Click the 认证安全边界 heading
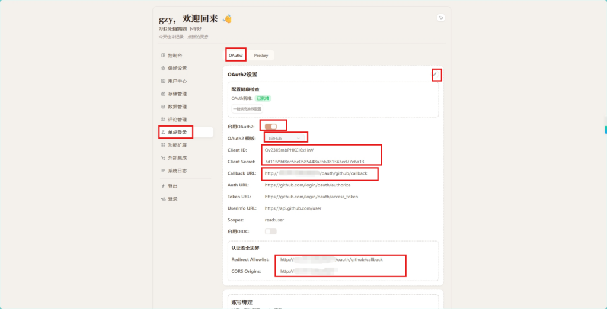 (x=245, y=248)
